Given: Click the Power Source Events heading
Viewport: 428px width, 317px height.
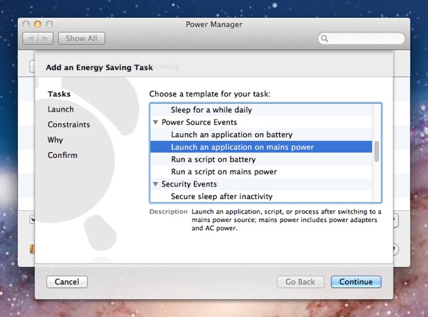Looking at the screenshot, I should click(x=199, y=122).
